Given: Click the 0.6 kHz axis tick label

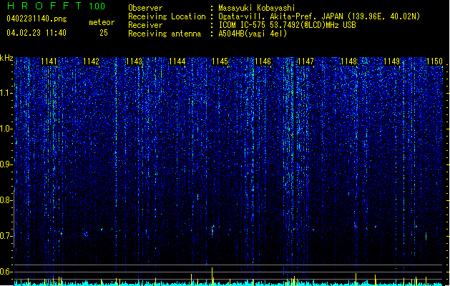Looking at the screenshot, I should click(6, 272).
